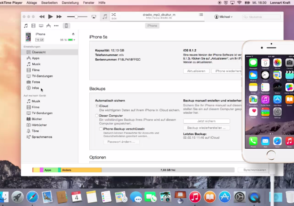Click the iPhone wiederherstellen button

tap(227, 71)
